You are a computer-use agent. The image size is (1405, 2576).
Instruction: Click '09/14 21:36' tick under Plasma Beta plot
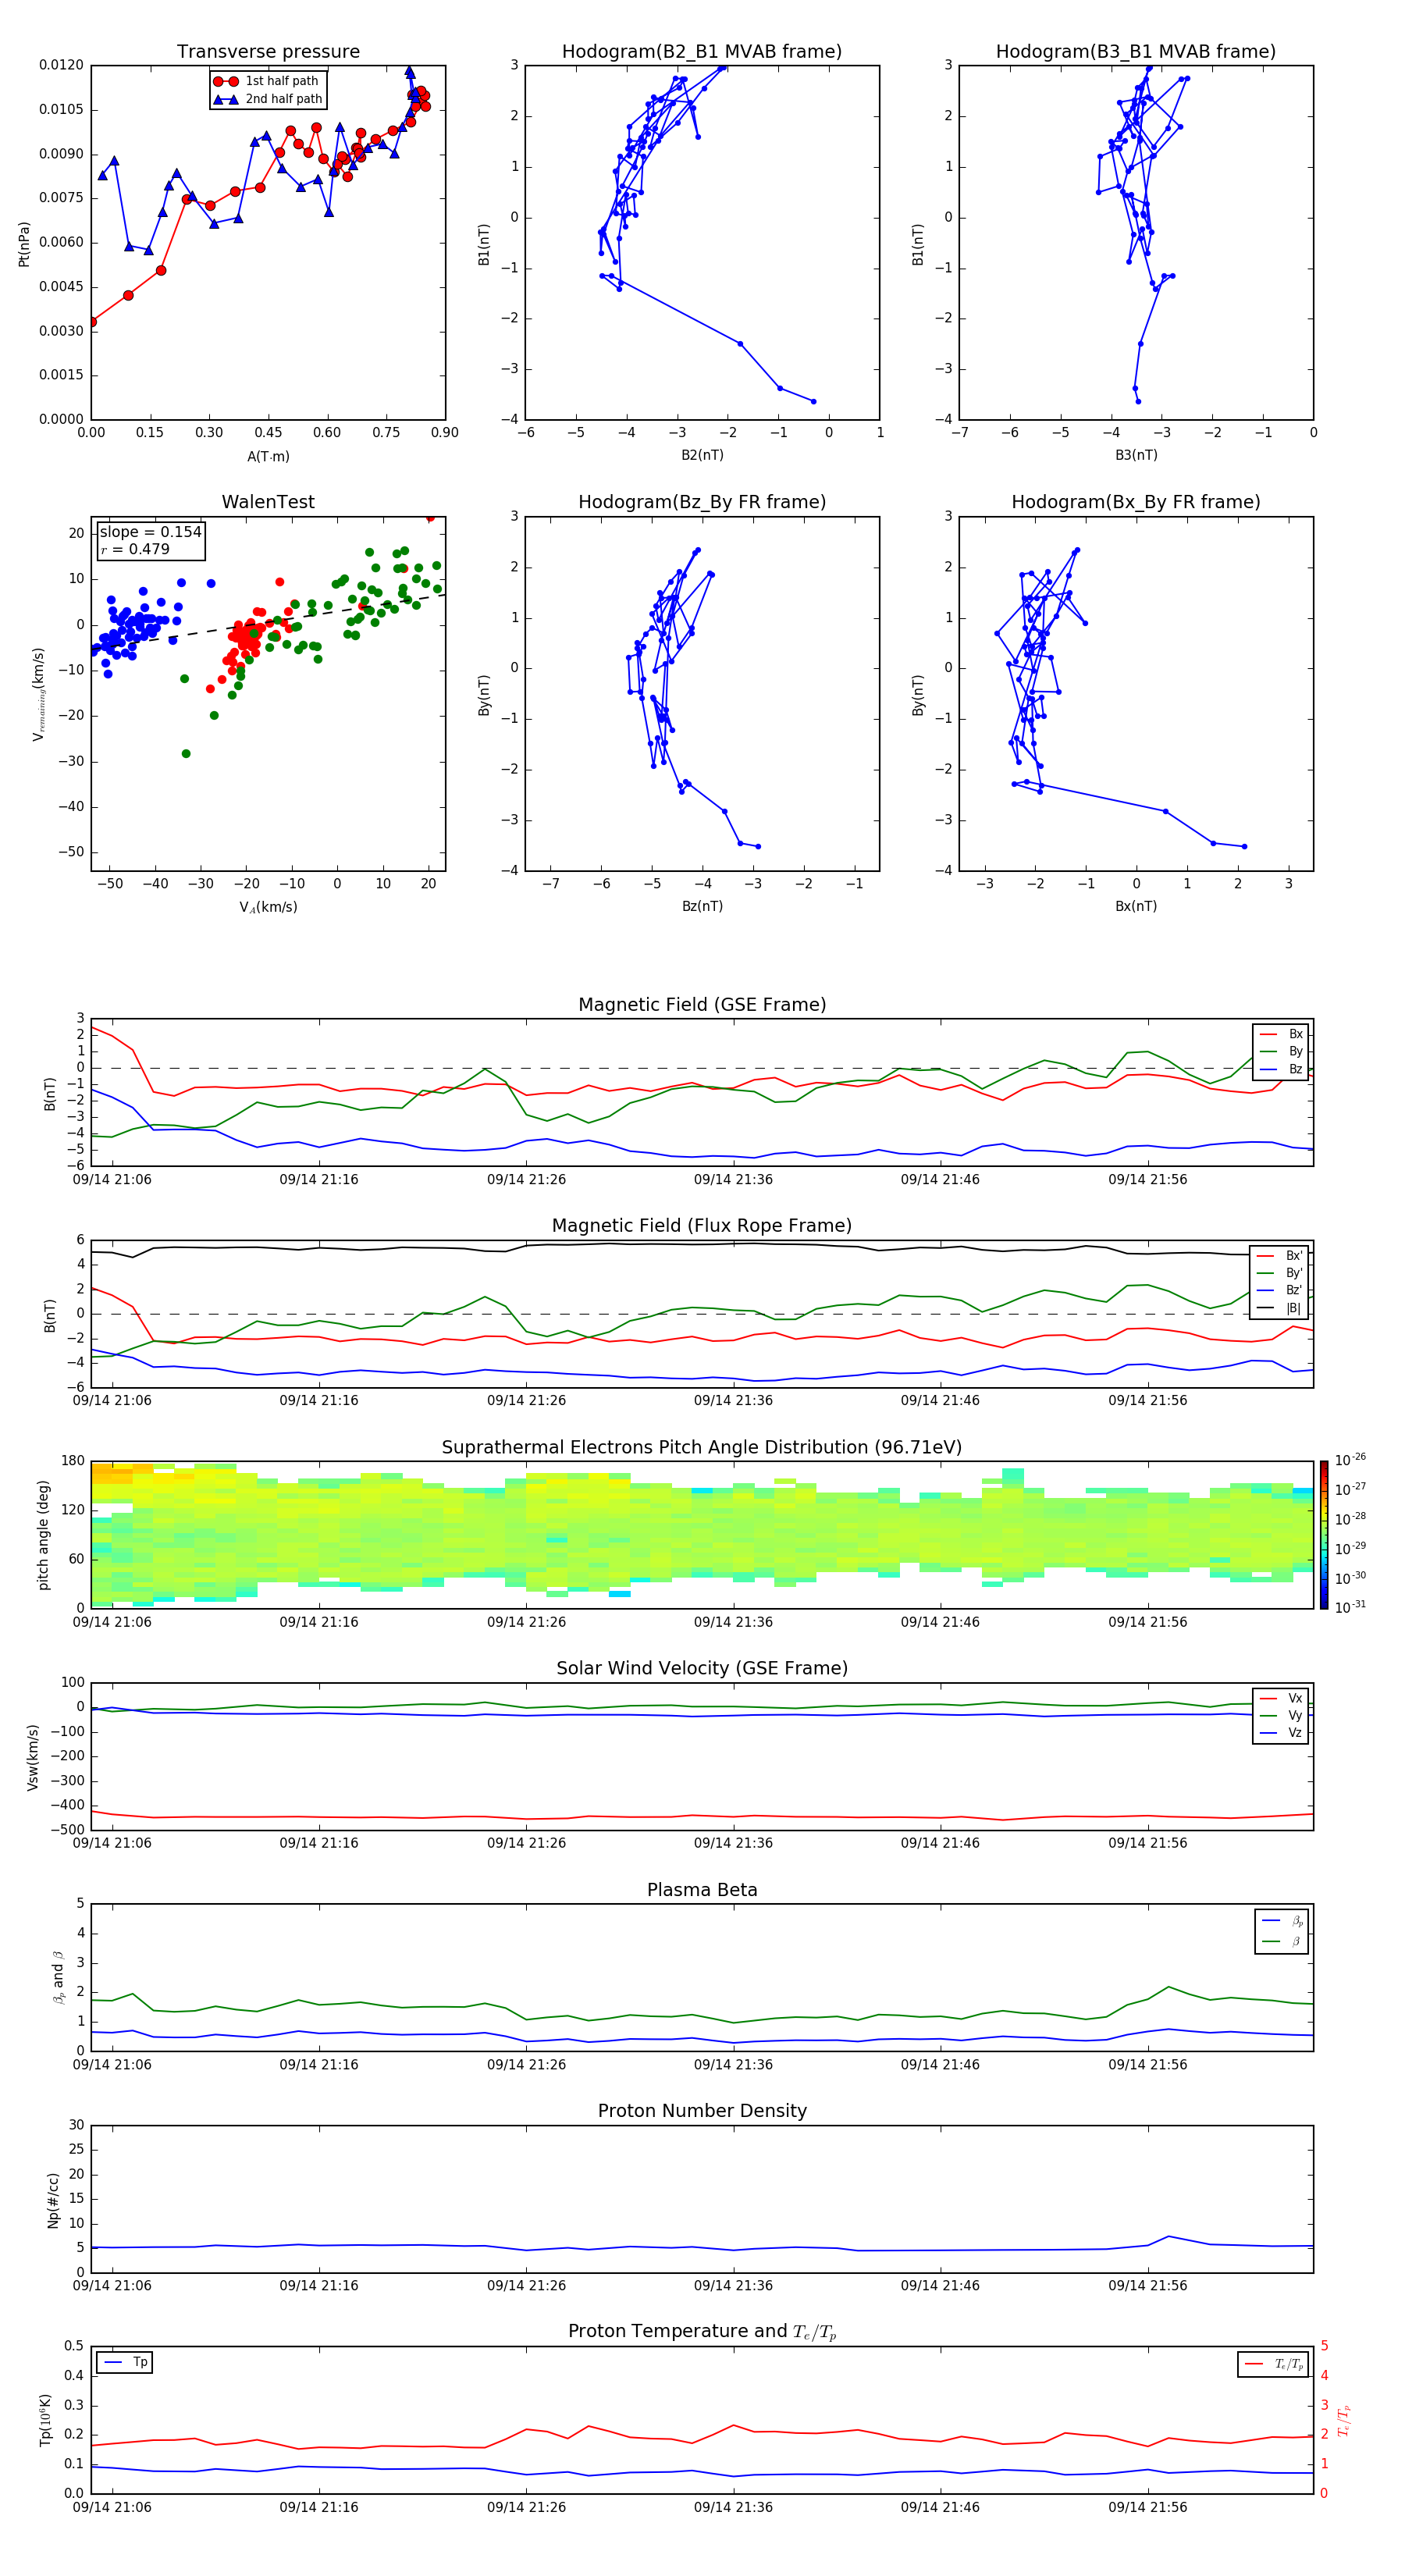tap(733, 2065)
